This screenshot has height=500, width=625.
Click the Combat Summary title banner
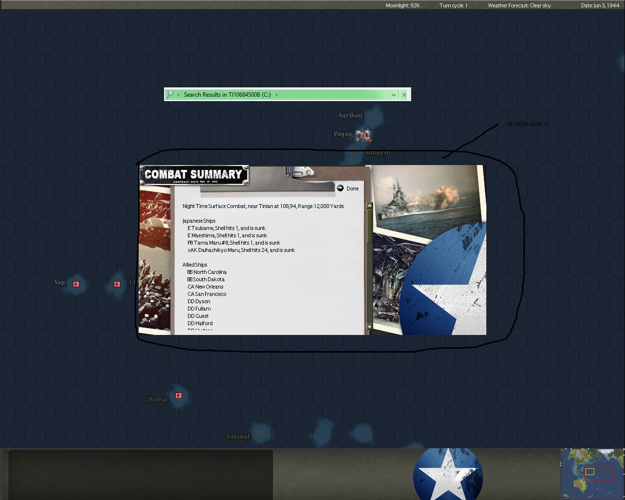(x=194, y=175)
